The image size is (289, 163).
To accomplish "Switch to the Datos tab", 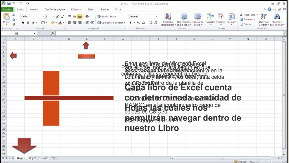I will click(x=91, y=9).
